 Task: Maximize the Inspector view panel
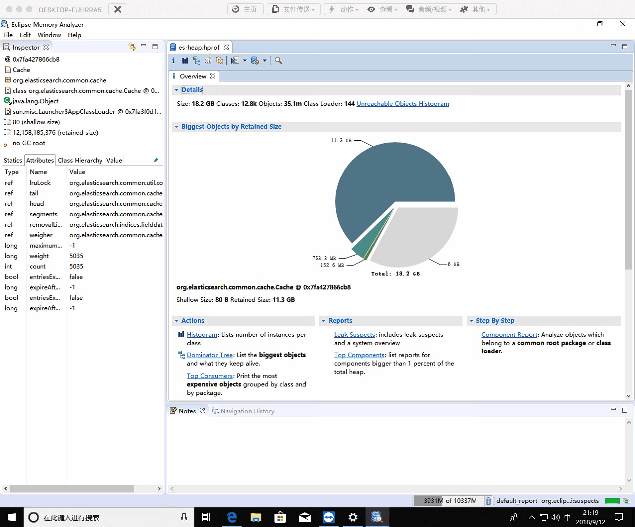(x=155, y=46)
